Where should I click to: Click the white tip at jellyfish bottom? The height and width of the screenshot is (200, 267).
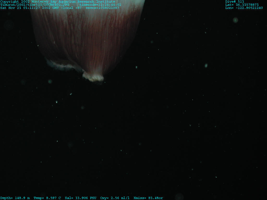[93, 77]
